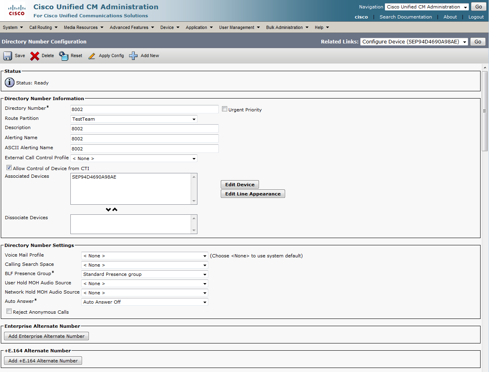
Task: Open the Route Partition dropdown
Action: tap(134, 119)
